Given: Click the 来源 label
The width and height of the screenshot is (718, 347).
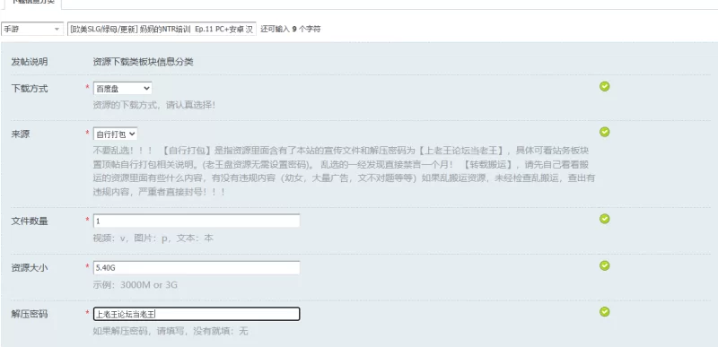Looking at the screenshot, I should tap(20, 134).
